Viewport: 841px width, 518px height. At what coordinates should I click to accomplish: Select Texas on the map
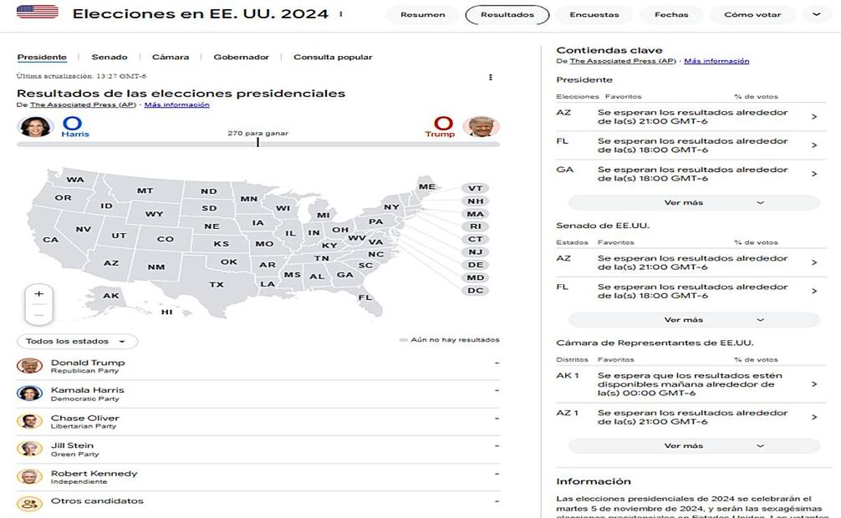(217, 284)
